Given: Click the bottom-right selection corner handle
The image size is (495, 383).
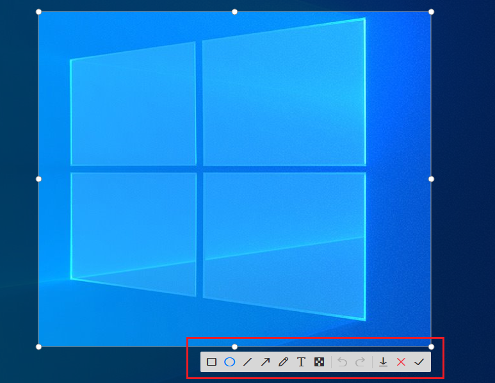Looking at the screenshot, I should (431, 346).
